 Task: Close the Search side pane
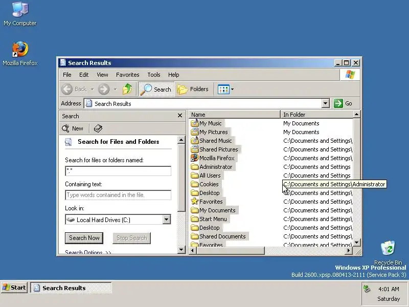(x=180, y=116)
